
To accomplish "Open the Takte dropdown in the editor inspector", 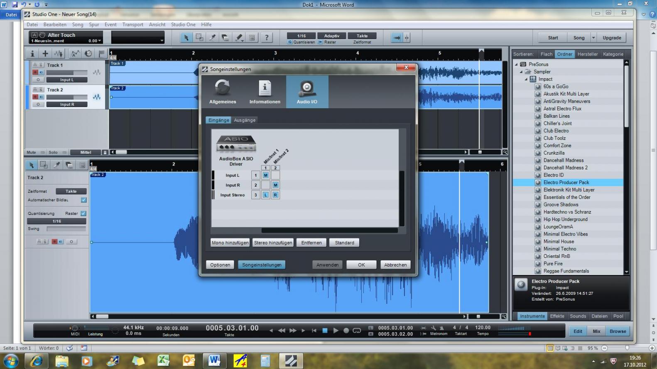I will 71,191.
